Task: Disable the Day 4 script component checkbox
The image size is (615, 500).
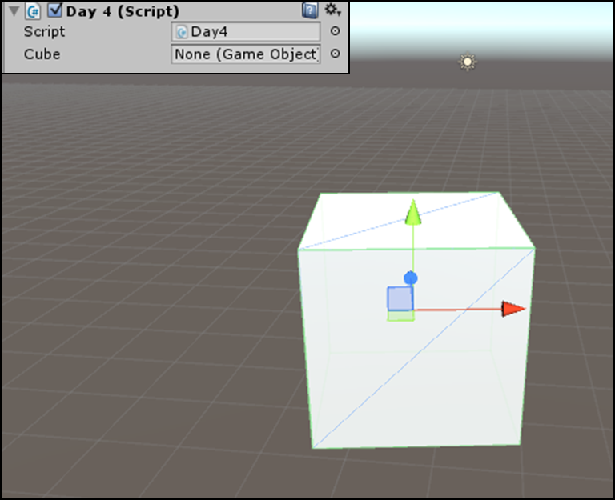Action: point(54,10)
